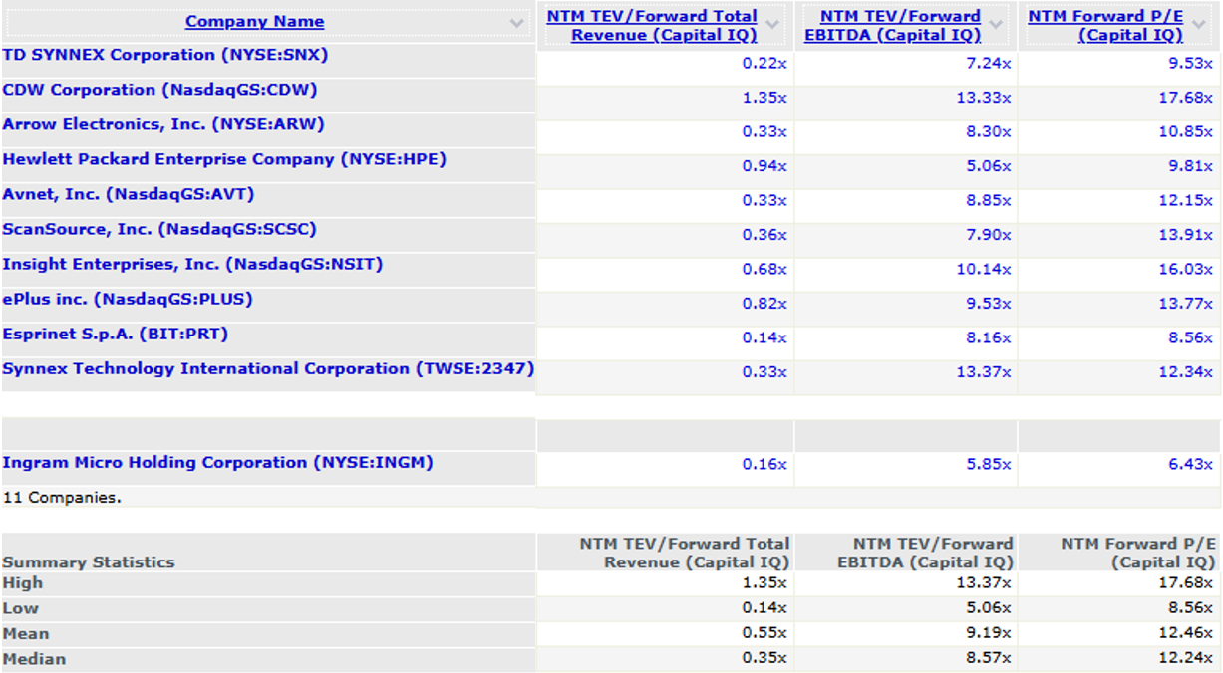
Task: Open ePlus inc. (NasdaqGS:PLUS) link
Action: pos(128,299)
